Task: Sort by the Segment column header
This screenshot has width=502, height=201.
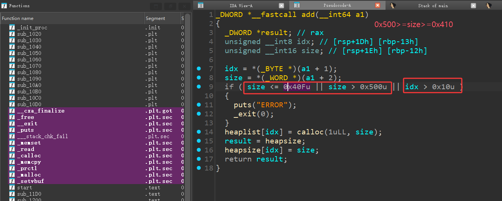Action: pos(163,18)
